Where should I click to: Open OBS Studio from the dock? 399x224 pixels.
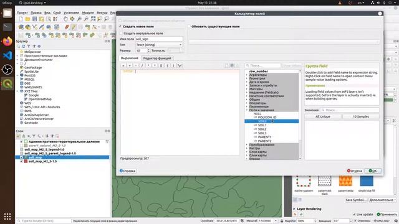[x=7, y=69]
